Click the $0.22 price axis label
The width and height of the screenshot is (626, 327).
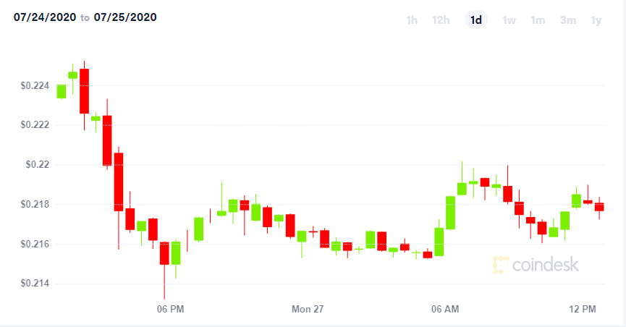coord(38,164)
